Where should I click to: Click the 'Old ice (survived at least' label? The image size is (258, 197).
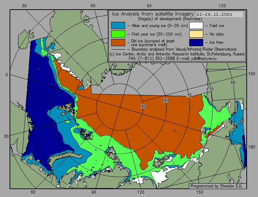(x=153, y=41)
